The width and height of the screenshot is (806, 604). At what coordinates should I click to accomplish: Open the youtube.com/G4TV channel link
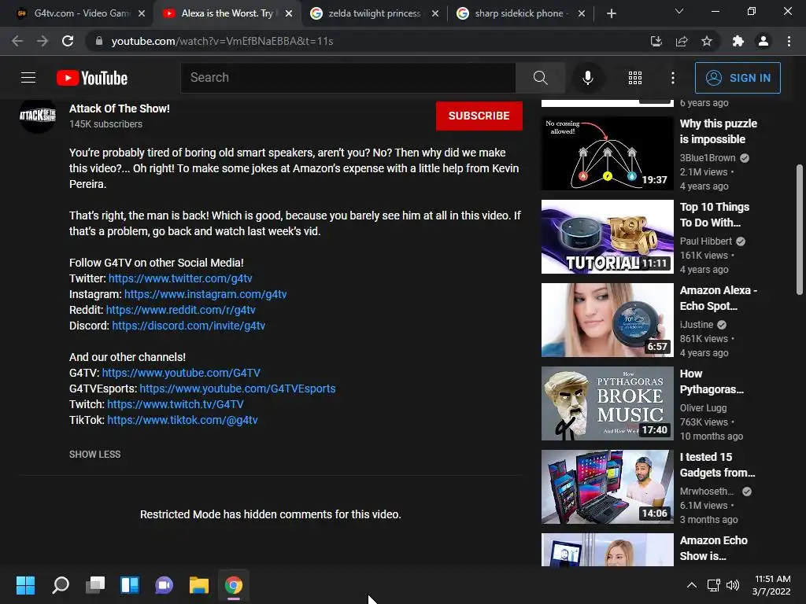click(x=181, y=373)
